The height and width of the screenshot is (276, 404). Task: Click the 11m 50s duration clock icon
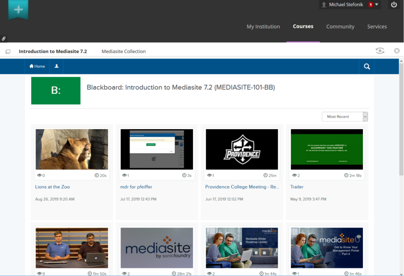pos(90,273)
